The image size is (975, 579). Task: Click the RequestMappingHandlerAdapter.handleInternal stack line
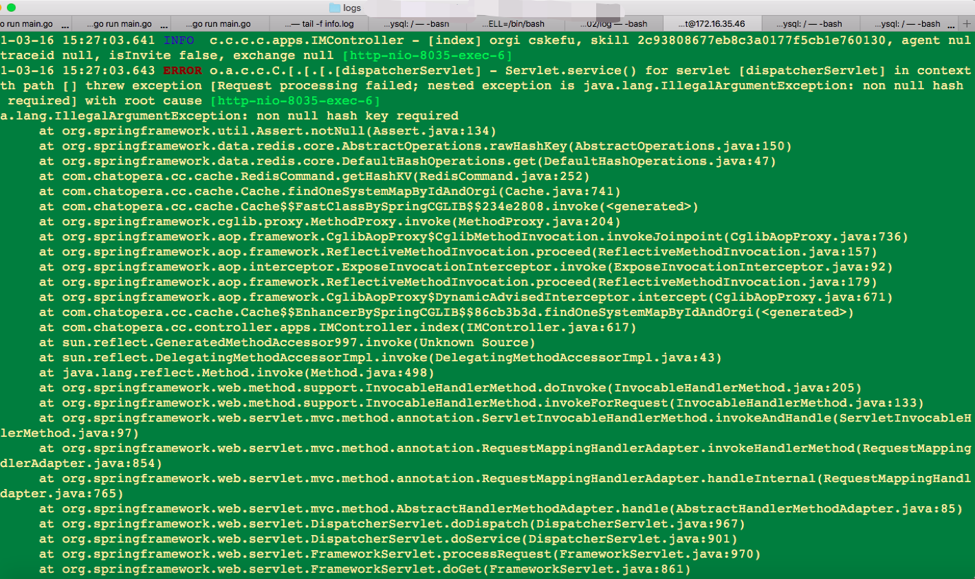pyautogui.click(x=485, y=486)
